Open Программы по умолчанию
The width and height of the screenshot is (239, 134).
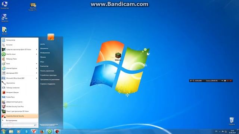(x=50, y=79)
